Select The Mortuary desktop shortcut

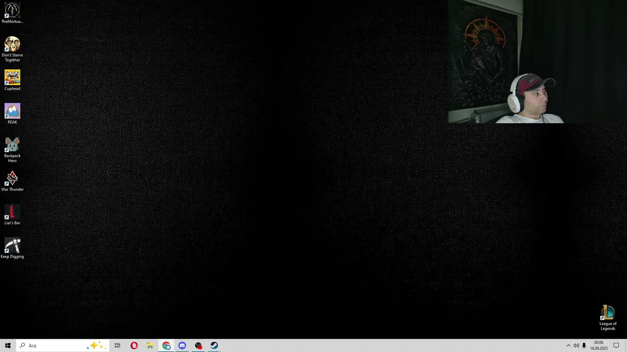tap(12, 13)
